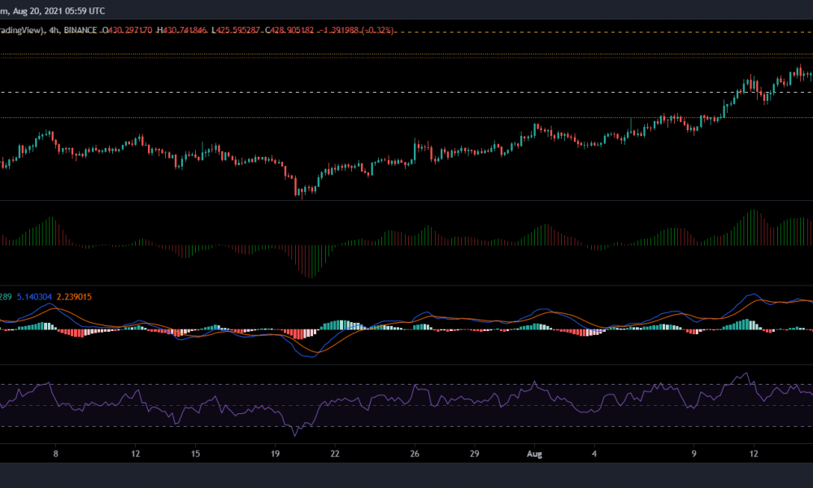
Task: Click the Aug month label on time axis
Action: (534, 454)
